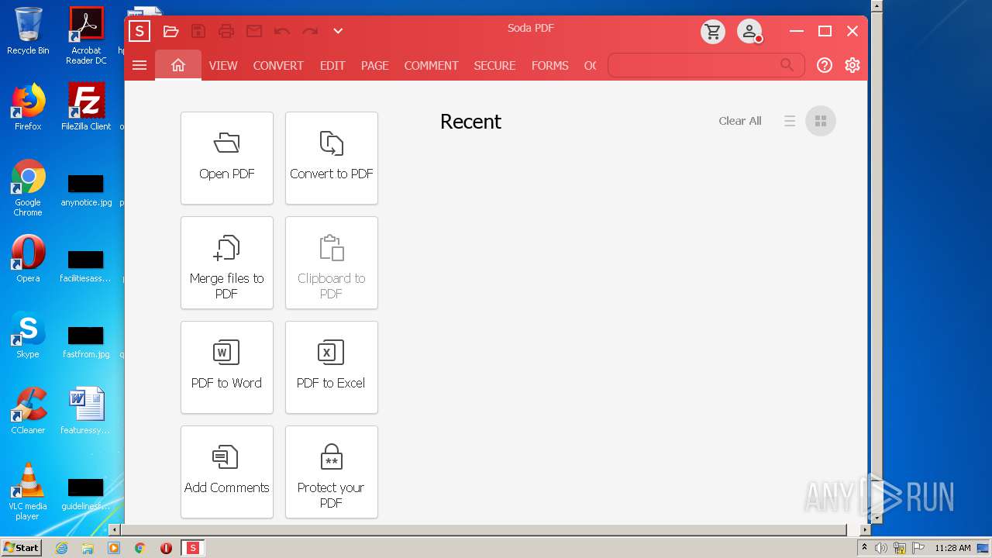992x558 pixels.
Task: Open the shopping cart icon
Action: click(x=713, y=32)
